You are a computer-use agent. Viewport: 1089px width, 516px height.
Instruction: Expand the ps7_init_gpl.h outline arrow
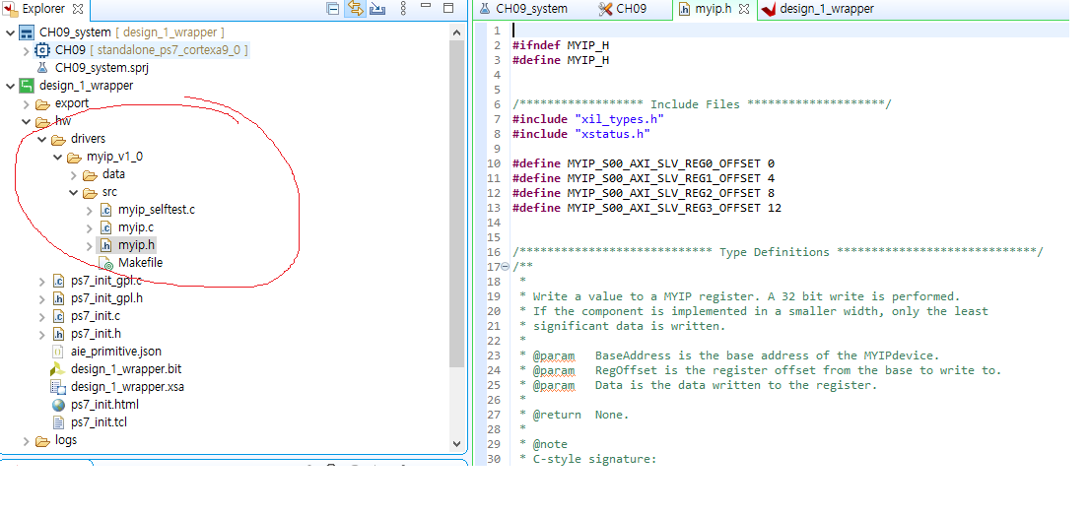(41, 299)
